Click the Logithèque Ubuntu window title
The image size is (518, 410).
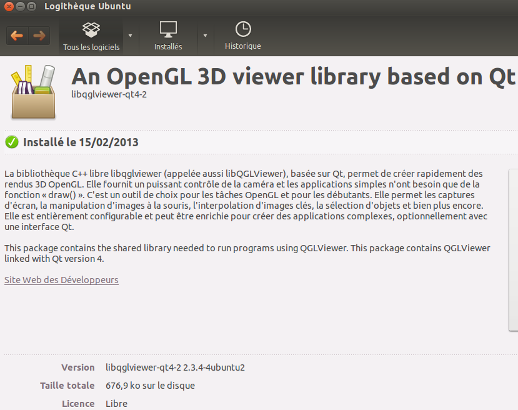click(x=87, y=6)
